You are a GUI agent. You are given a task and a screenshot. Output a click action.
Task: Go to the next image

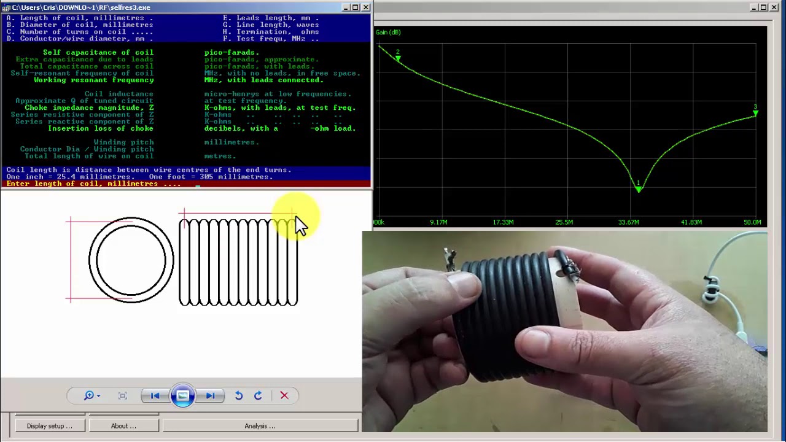click(x=210, y=396)
